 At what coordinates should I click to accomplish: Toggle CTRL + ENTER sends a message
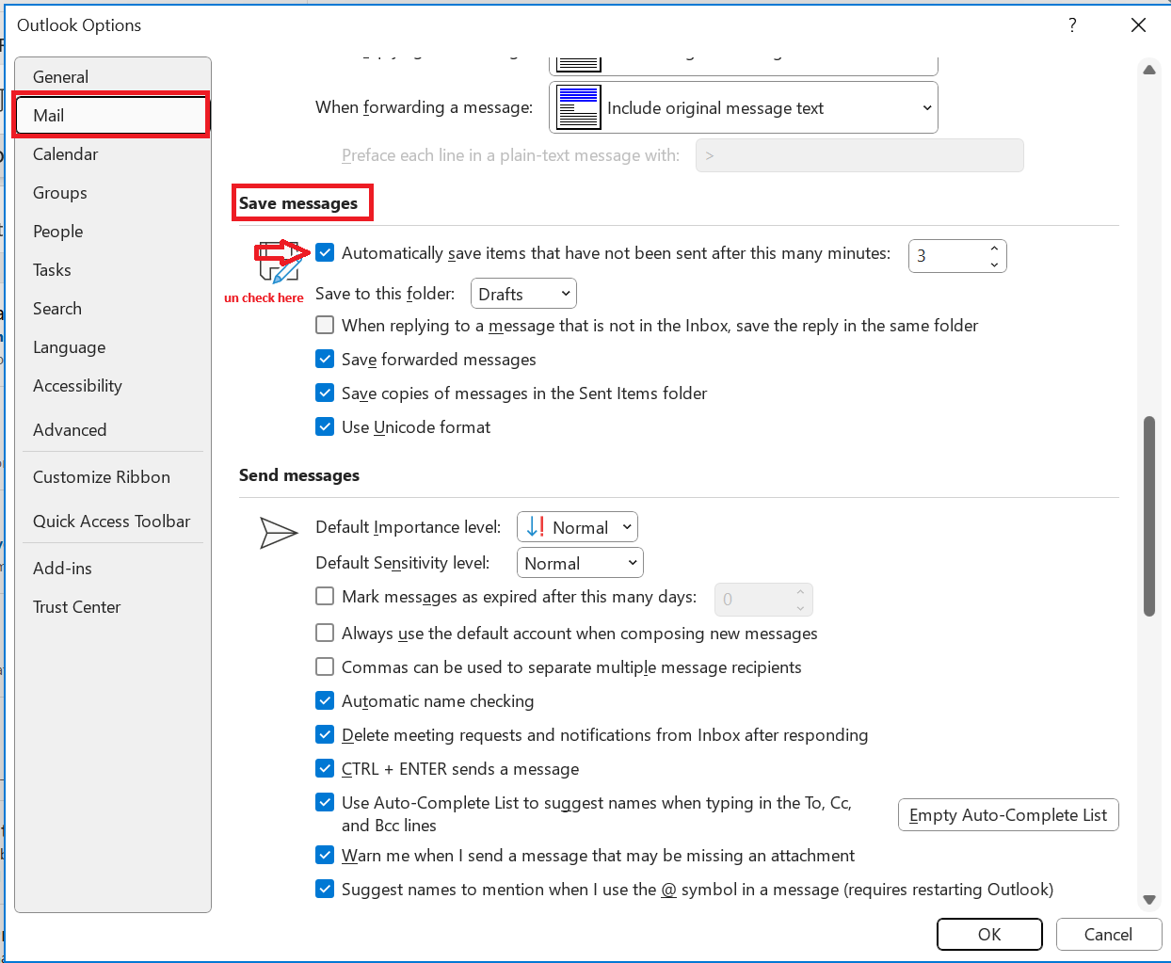pos(325,768)
